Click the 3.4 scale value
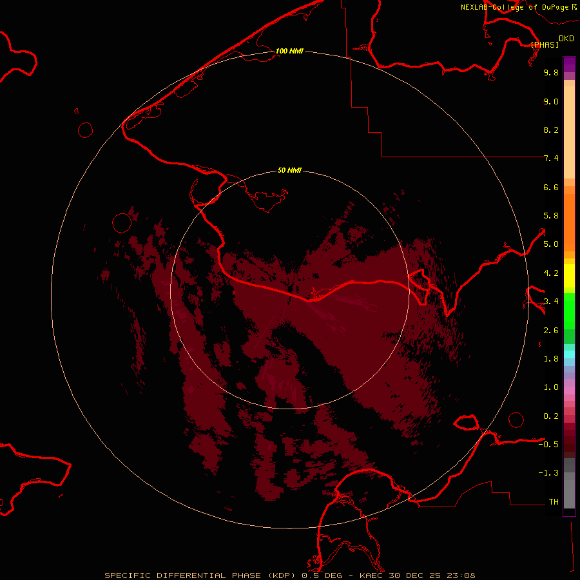Image resolution: width=580 pixels, height=580 pixels. click(x=551, y=302)
